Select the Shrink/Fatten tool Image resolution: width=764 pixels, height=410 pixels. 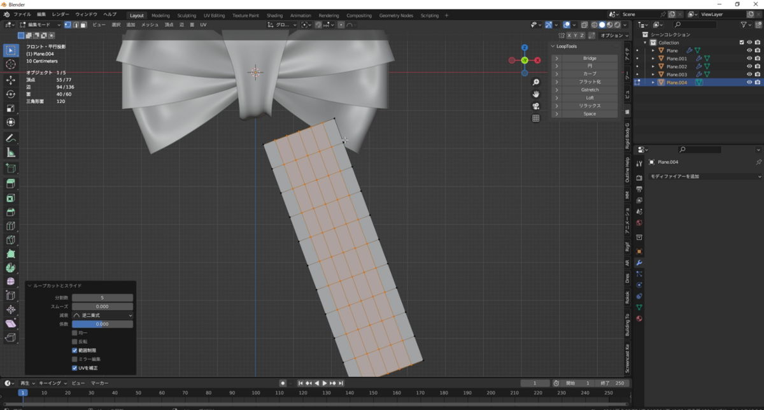point(11,310)
